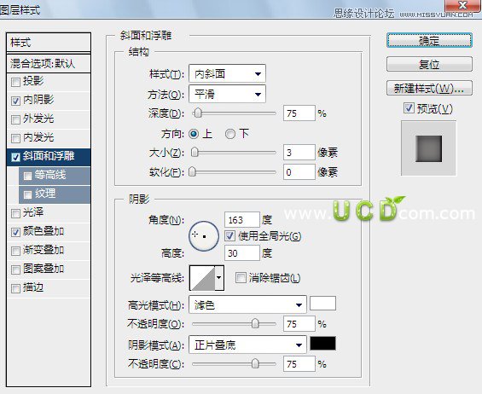
Task: Click the 大小 size value field
Action: 299,153
